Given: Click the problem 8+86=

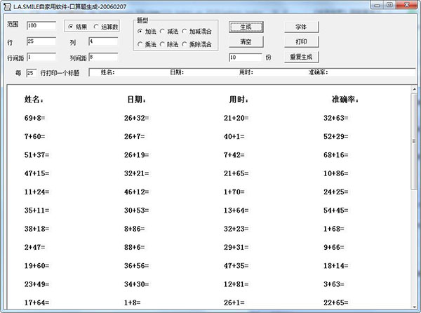Looking at the screenshot, I should [x=134, y=229].
